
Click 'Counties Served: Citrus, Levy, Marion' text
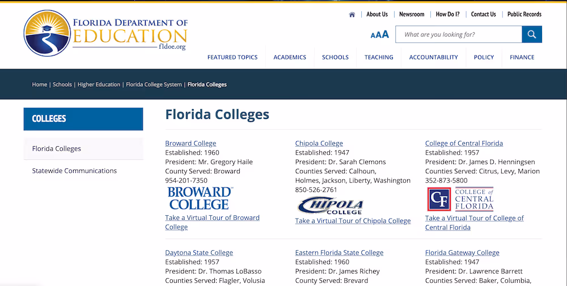pyautogui.click(x=483, y=171)
